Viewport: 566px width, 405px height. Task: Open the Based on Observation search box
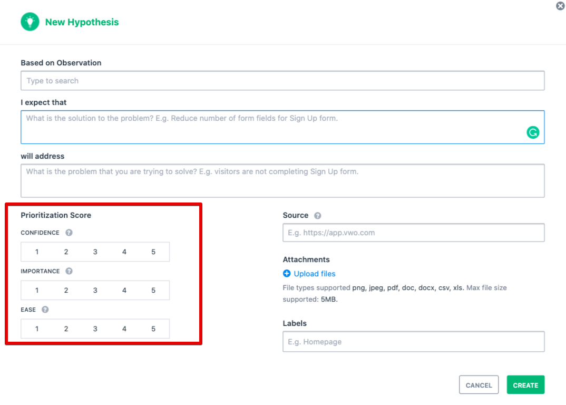click(282, 81)
